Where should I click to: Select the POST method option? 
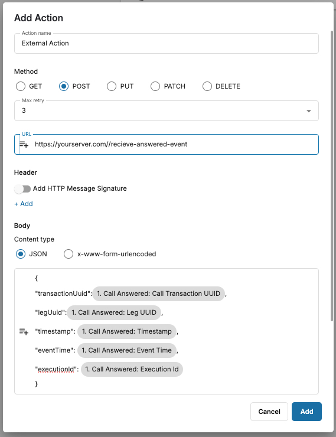coord(64,86)
